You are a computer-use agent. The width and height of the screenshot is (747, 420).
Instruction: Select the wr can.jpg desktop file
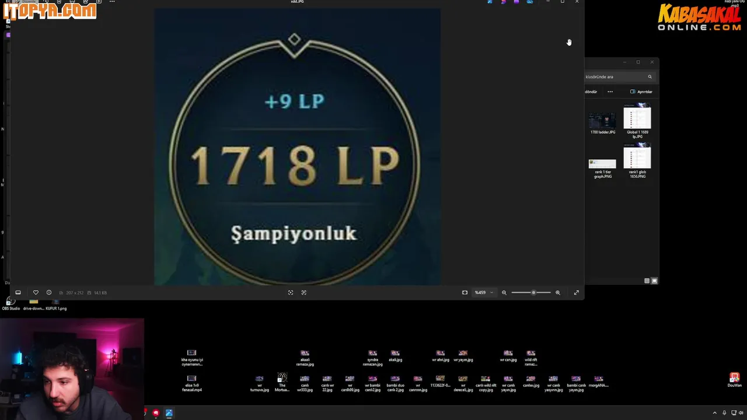[508, 356]
